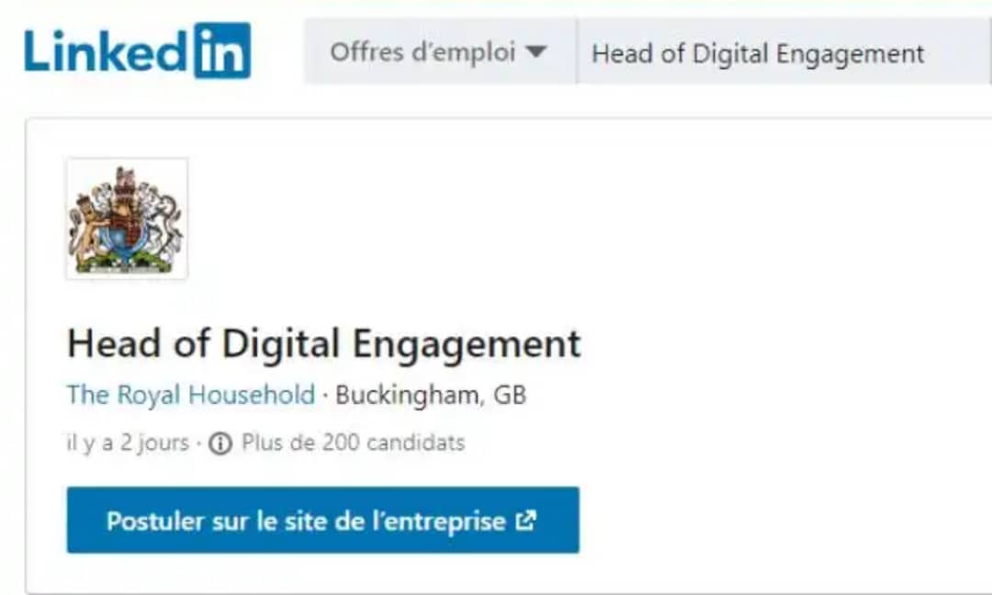Click the Head of Digital Engagement job title
This screenshot has width=992, height=595.
click(323, 343)
